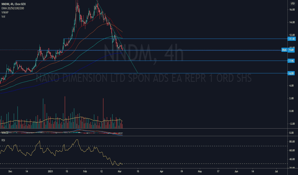Click the Post market label
This screenshot has width=298, height=175.
pos(284,50)
